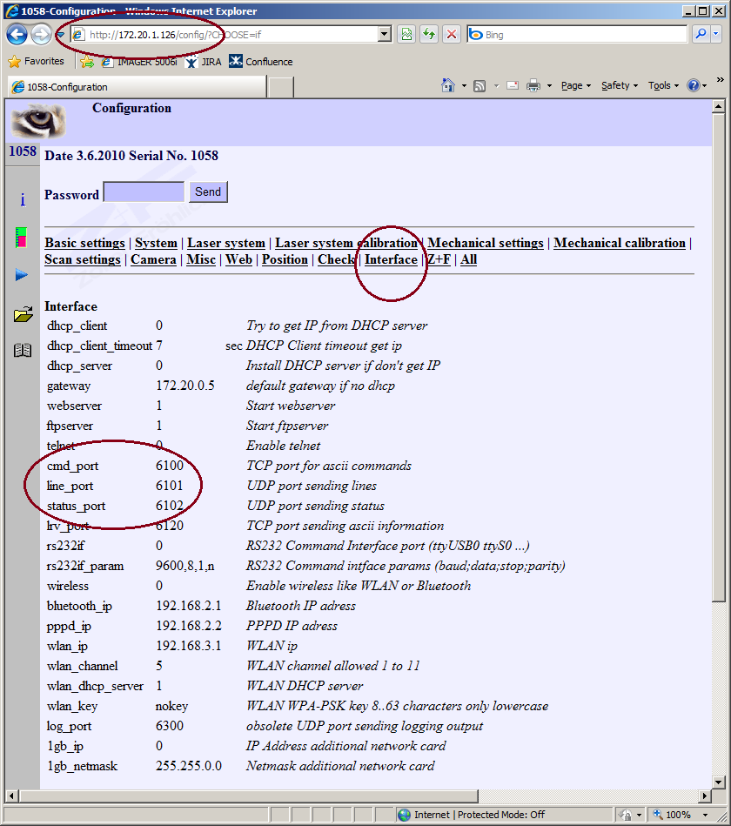Click the green Refresh icon
This screenshot has width=731, height=826.
click(429, 35)
